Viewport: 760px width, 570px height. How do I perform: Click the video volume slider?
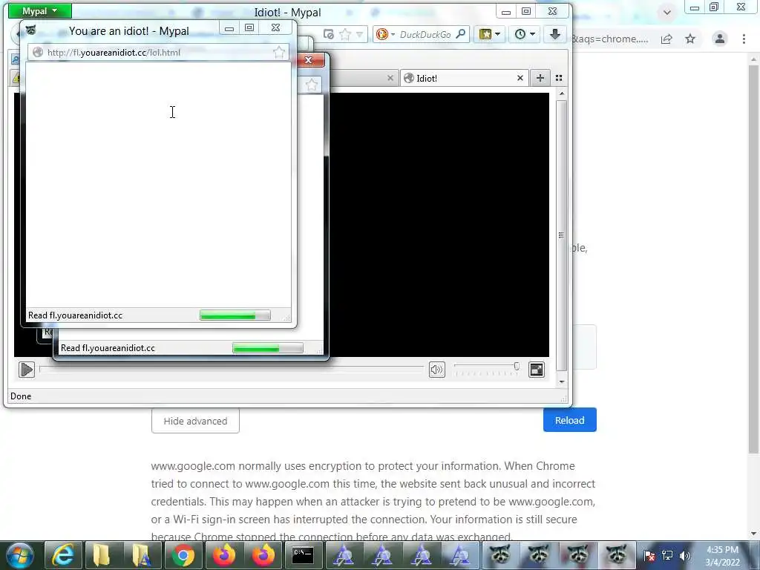coord(487,370)
